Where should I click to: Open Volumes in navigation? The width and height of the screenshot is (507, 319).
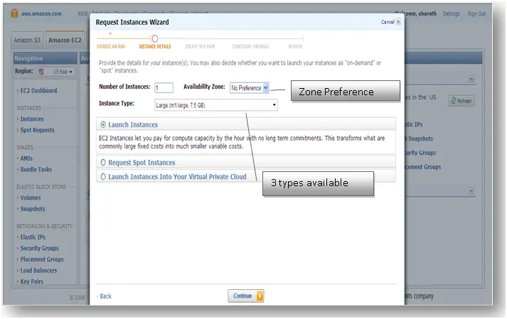(x=31, y=198)
